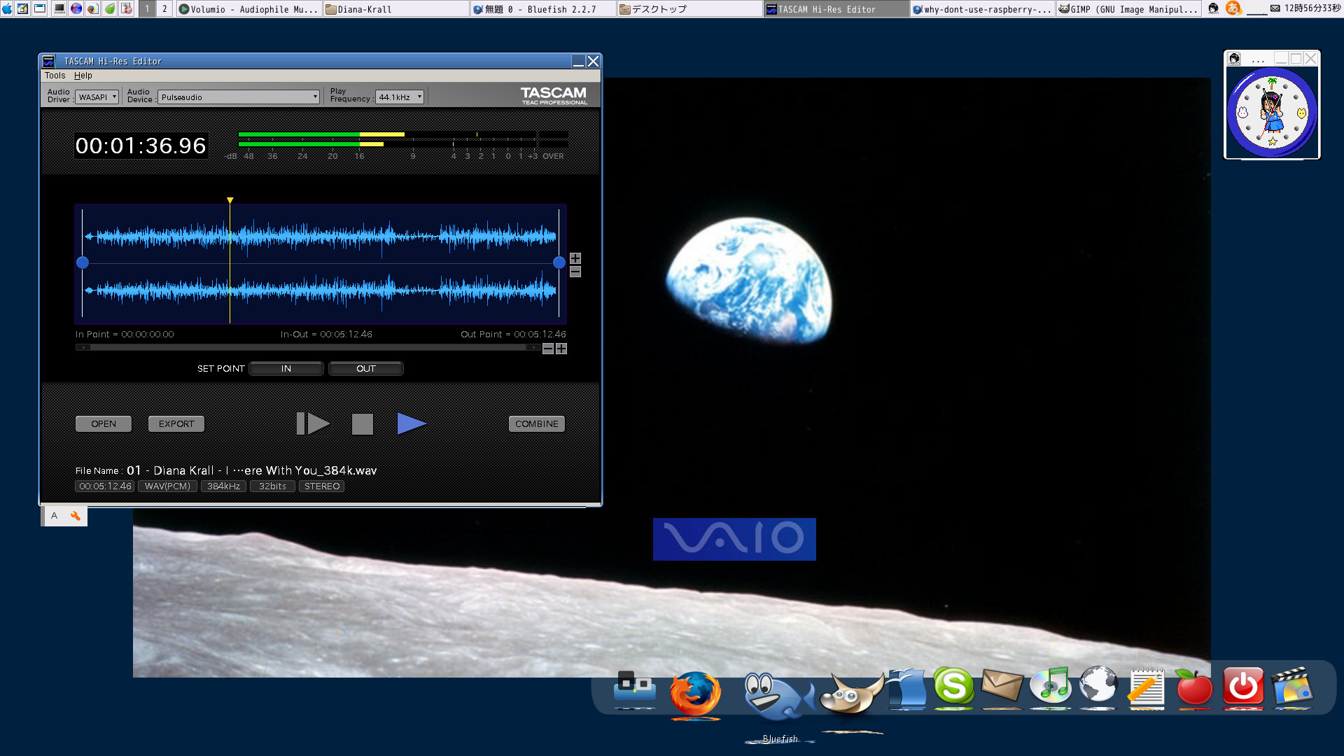
Task: Click the In Point left boundary handle
Action: (81, 262)
